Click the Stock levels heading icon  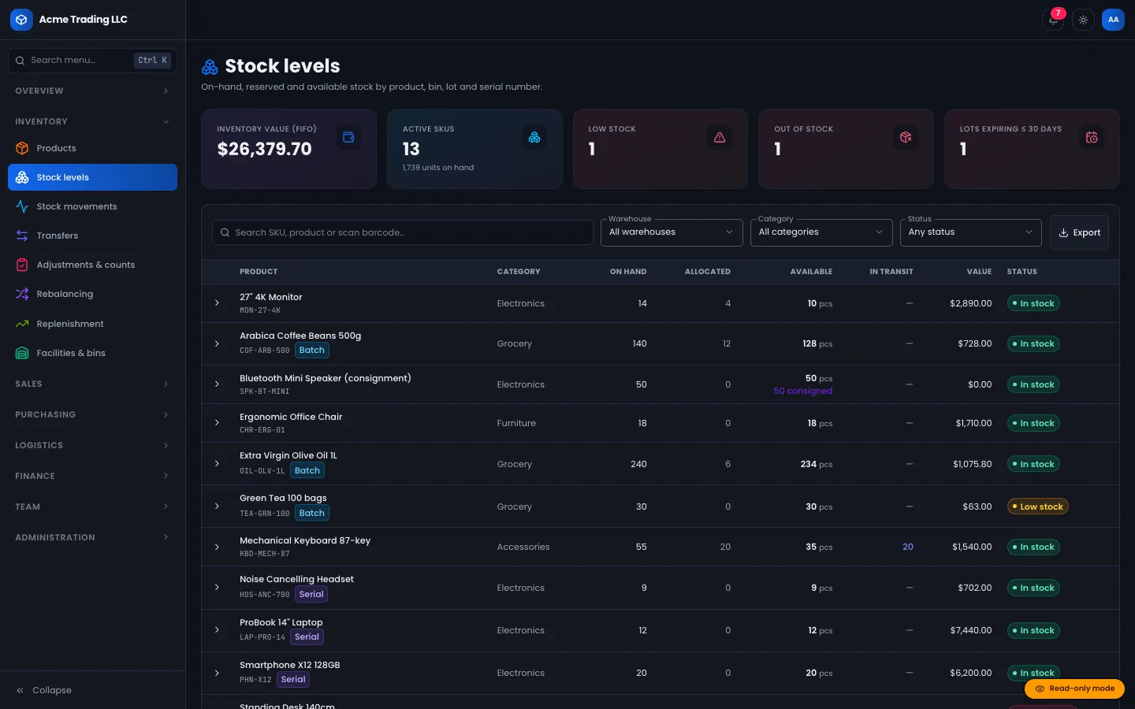pos(210,66)
